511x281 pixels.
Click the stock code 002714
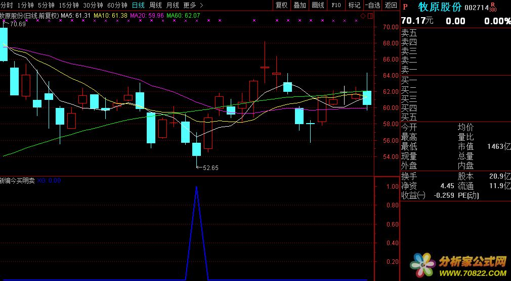point(476,8)
